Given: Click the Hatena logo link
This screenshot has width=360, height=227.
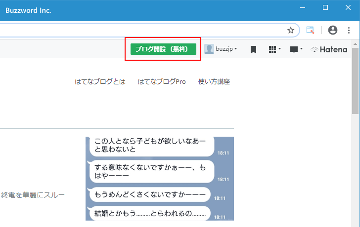Looking at the screenshot, I should point(329,49).
